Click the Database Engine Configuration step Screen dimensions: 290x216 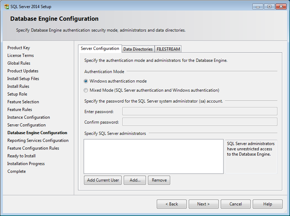[x=37, y=133]
